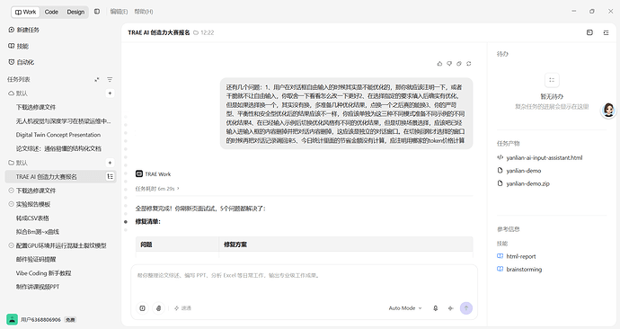Screen dimensions: 620x329
Task: Open the 编辑(E) menu
Action: coord(119,12)
